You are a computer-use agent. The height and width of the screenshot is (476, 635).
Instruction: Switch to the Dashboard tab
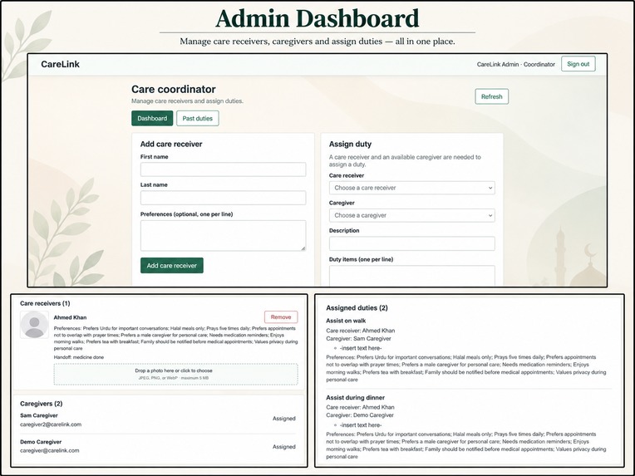point(152,118)
